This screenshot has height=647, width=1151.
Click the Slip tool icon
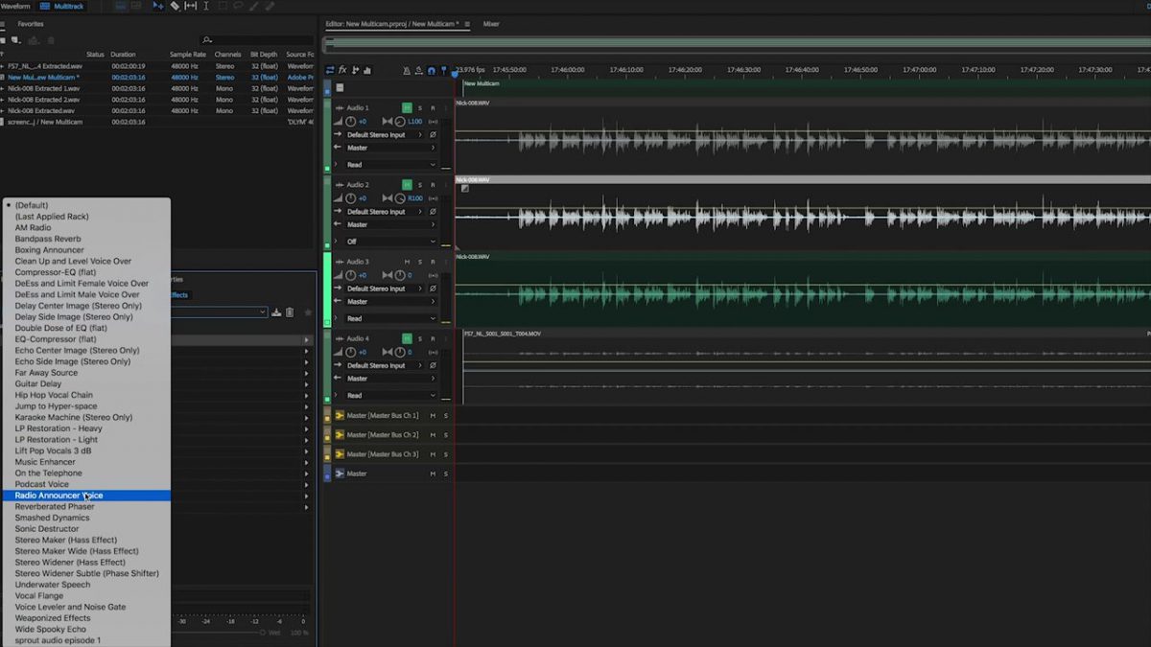[x=190, y=6]
